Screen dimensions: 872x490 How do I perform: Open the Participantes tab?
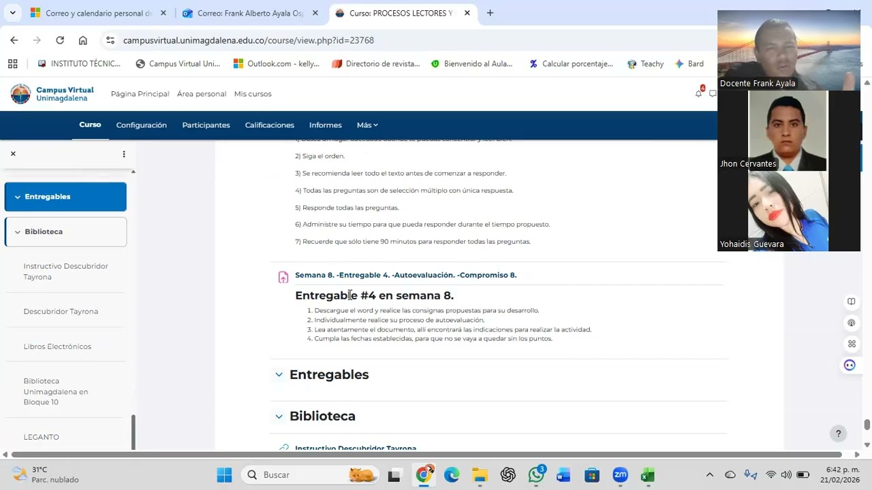tap(206, 125)
